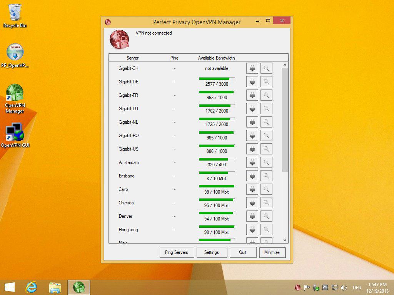The image size is (394, 295).
Task: Inspect Gigabit-FR with magnifier icon
Action: pyautogui.click(x=266, y=95)
